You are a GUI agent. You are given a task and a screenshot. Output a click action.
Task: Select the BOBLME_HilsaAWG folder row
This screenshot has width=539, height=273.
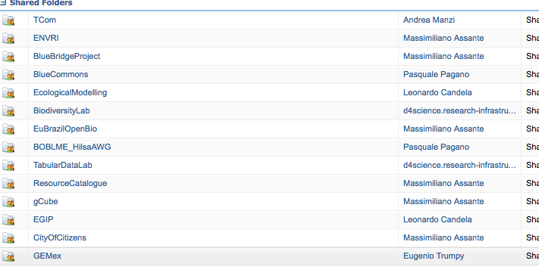point(270,147)
